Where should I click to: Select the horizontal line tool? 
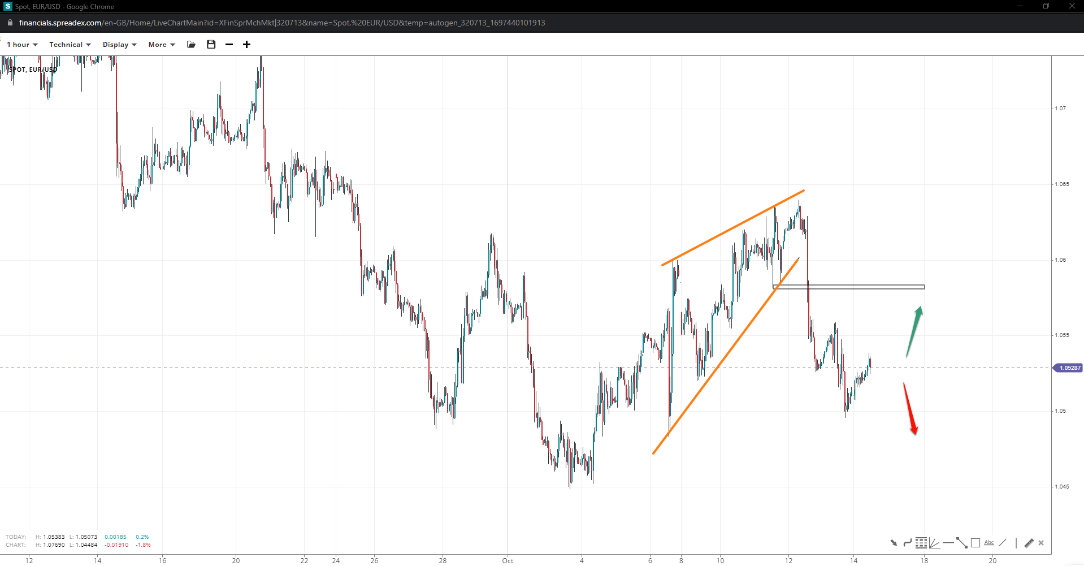(948, 543)
